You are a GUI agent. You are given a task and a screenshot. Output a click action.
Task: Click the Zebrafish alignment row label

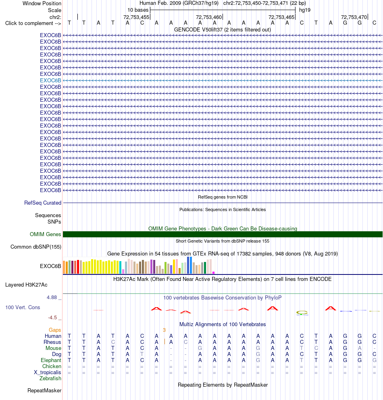pos(50,378)
